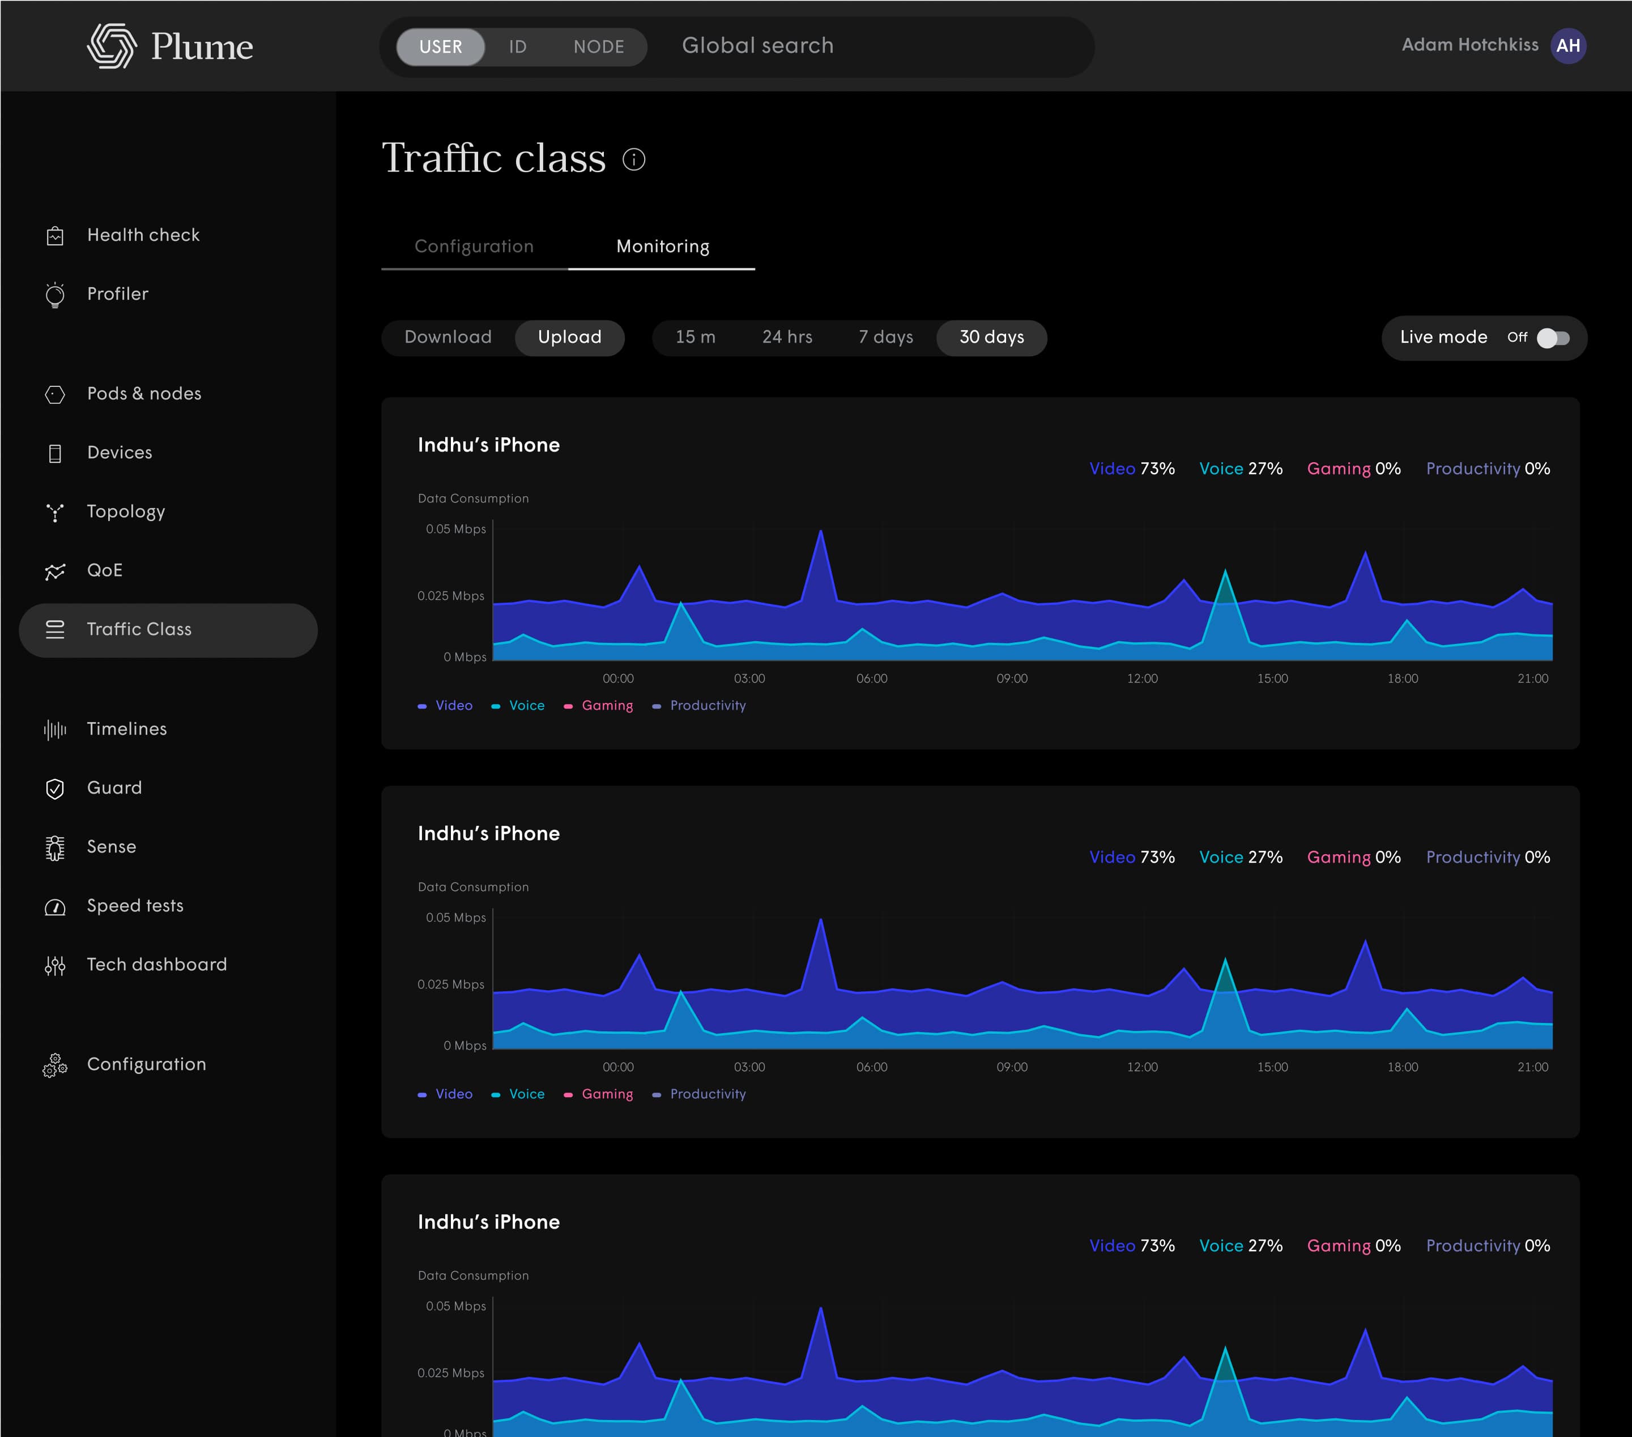
Task: Click Voice 27% in first card
Action: coord(1241,470)
